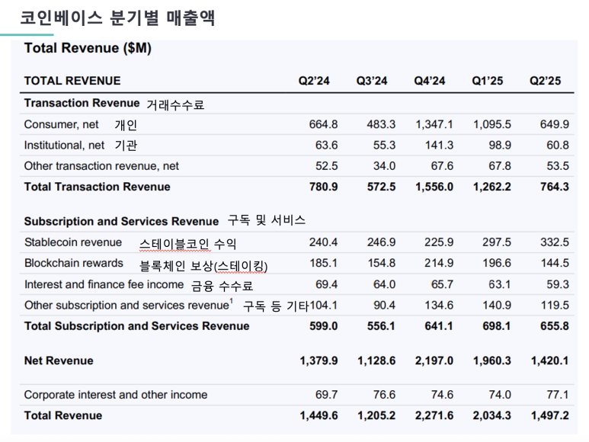Select the Total Revenue ($M) heading
589x442 pixels.
pyautogui.click(x=88, y=48)
